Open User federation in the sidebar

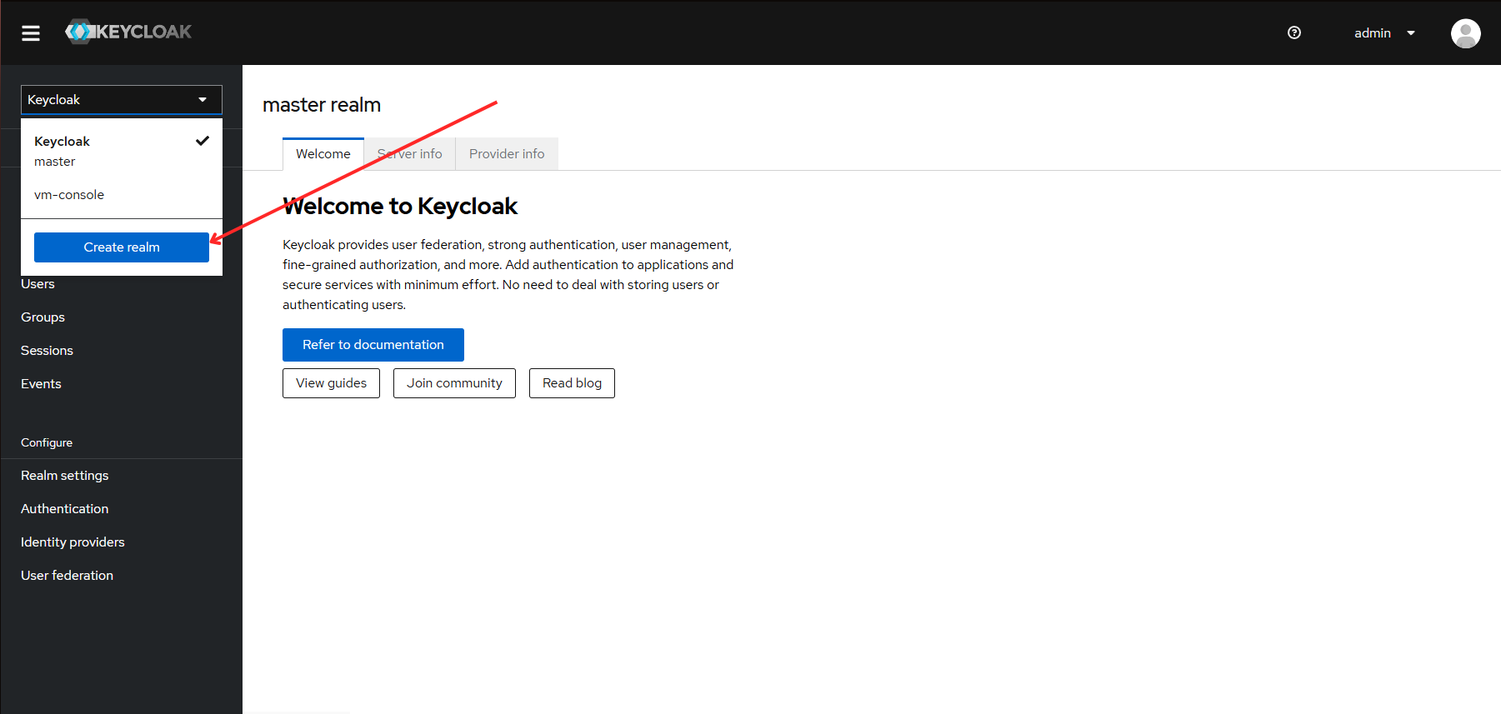pyautogui.click(x=67, y=576)
